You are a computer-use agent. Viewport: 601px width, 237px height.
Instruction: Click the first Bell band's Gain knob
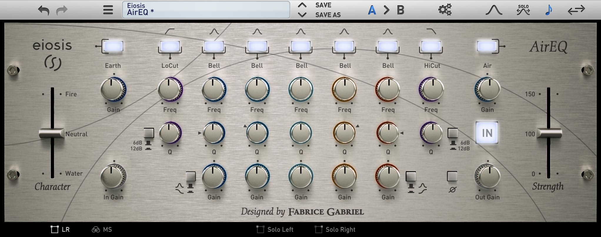click(214, 176)
